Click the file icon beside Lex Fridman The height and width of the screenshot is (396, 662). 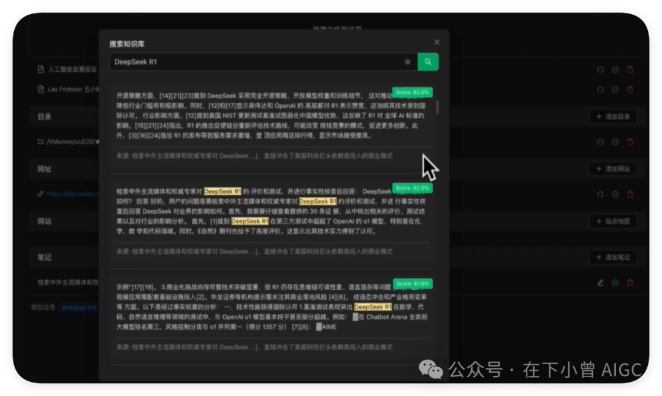[40, 89]
